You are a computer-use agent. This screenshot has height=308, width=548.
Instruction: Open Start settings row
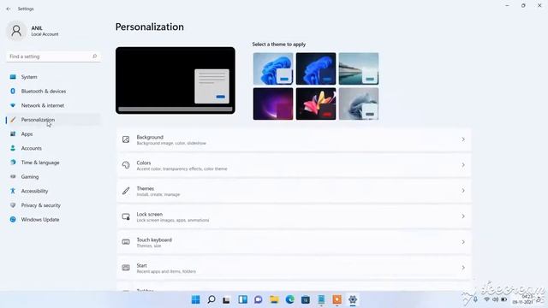294,268
